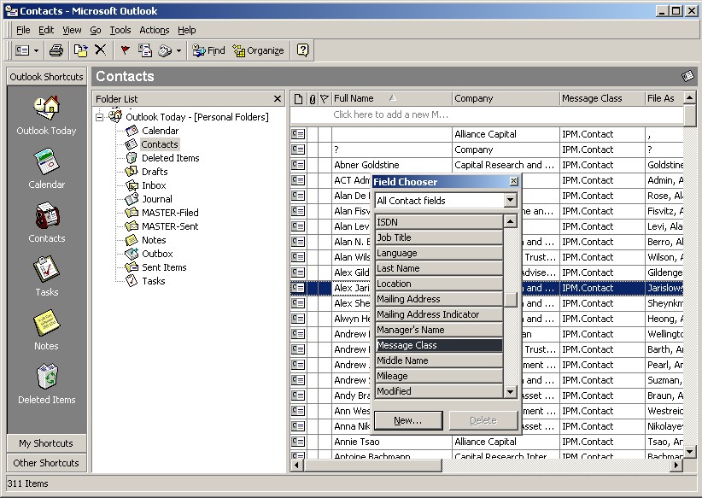The image size is (702, 498).
Task: Collapse the Outlook Today Personal Folders tree
Action: (99, 117)
